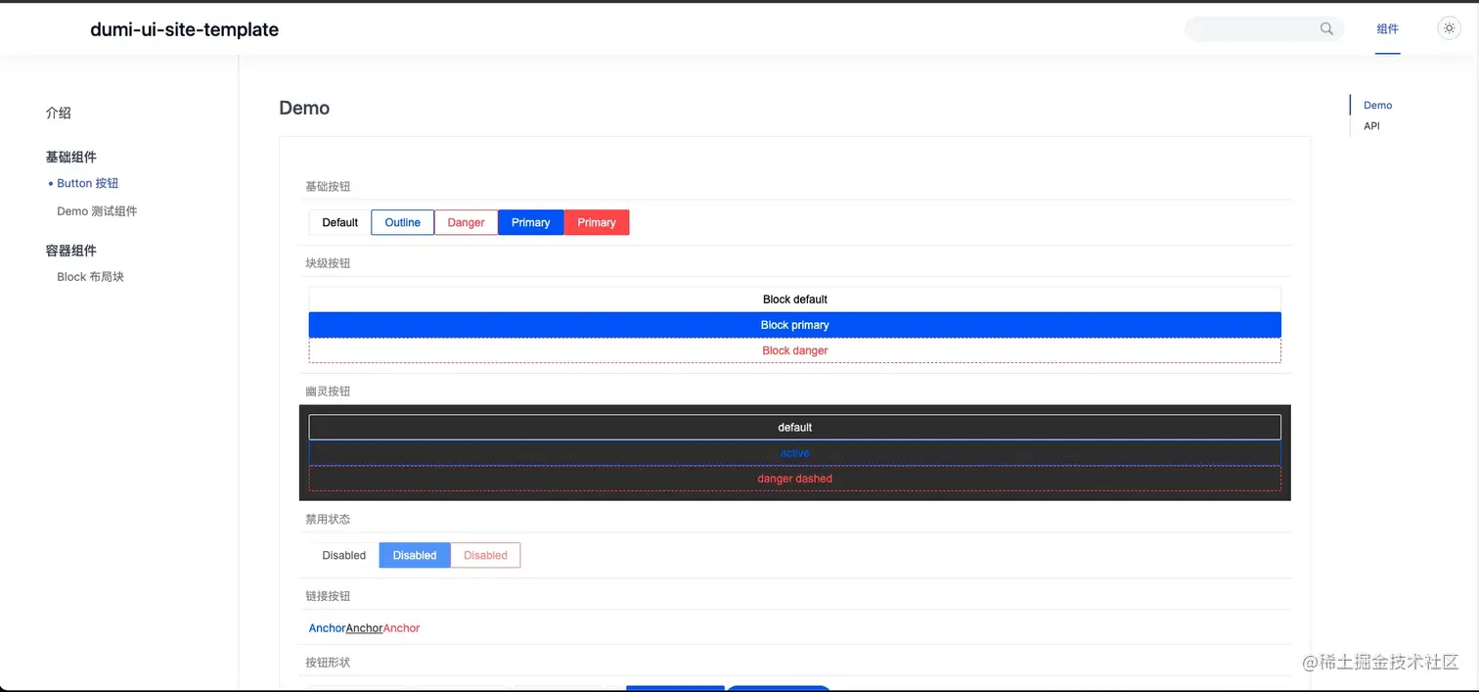This screenshot has width=1479, height=692.
Task: Click the 链接按钮 section label
Action: 328,596
